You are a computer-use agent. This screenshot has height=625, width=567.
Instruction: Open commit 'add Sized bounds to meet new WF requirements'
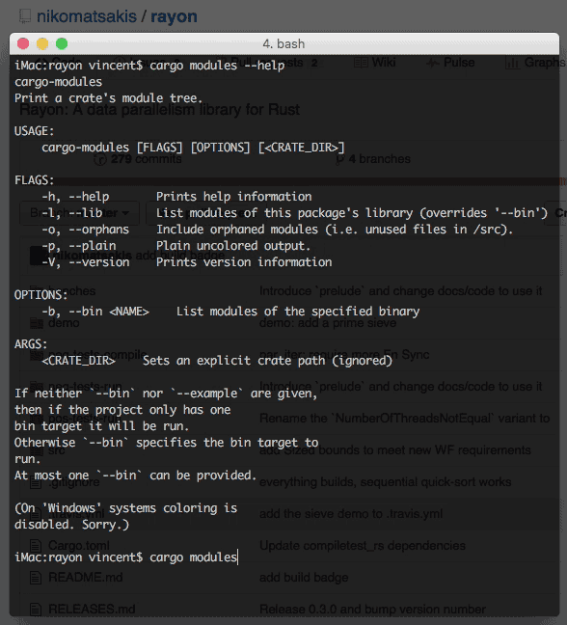tap(394, 450)
